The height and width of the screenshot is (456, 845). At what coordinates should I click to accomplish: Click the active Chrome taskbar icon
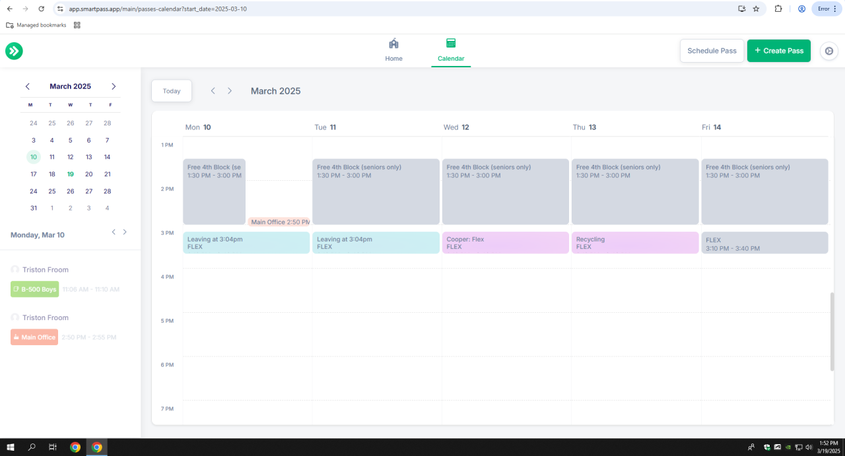tap(96, 447)
